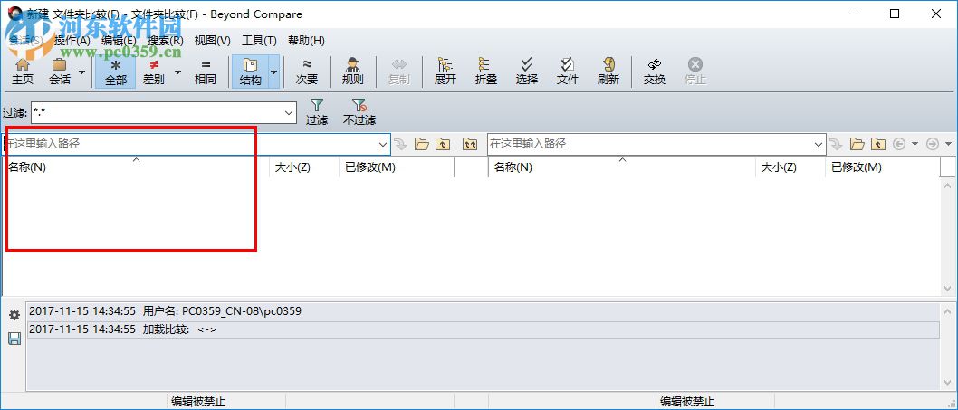Screen dimensions: 958x410
Task: Open the 搜索(R) menu
Action: point(166,41)
